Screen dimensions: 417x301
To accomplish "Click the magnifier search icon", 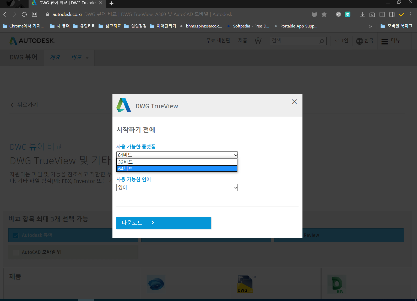I will [x=322, y=41].
